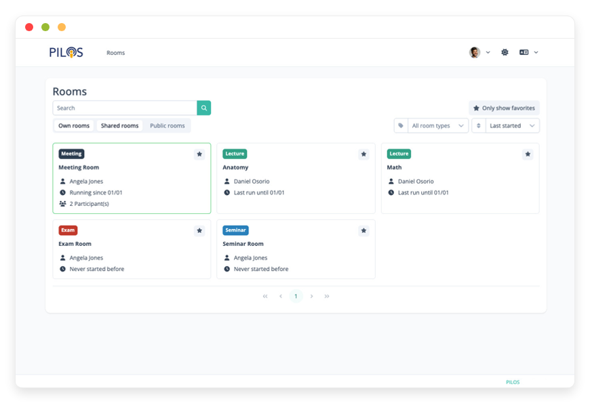Click the teal search magnifier button
The width and height of the screenshot is (590, 403).
[204, 108]
